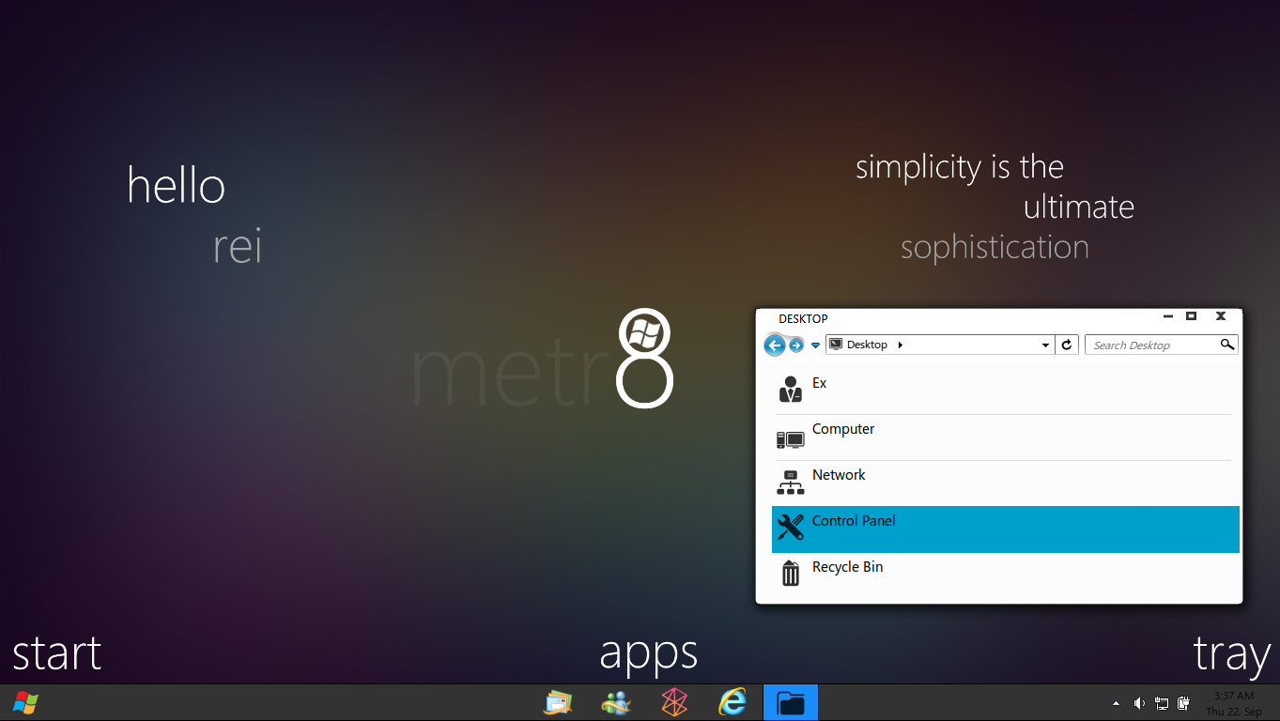Launch Windows Live Mail from taskbar

(x=558, y=702)
